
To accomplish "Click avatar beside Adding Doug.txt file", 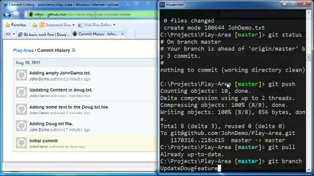I will [21, 126].
